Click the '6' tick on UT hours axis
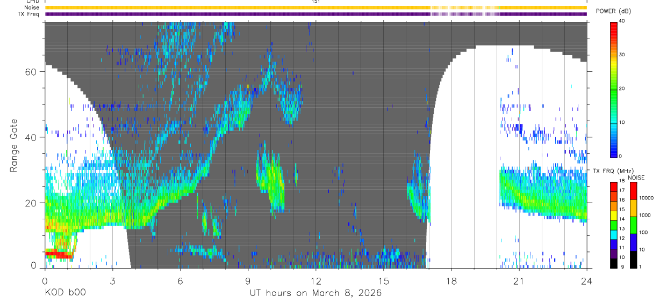660x304 pixels. [181, 280]
